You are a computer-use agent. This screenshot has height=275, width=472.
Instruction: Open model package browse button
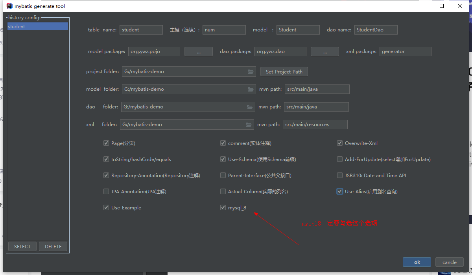pyautogui.click(x=199, y=51)
